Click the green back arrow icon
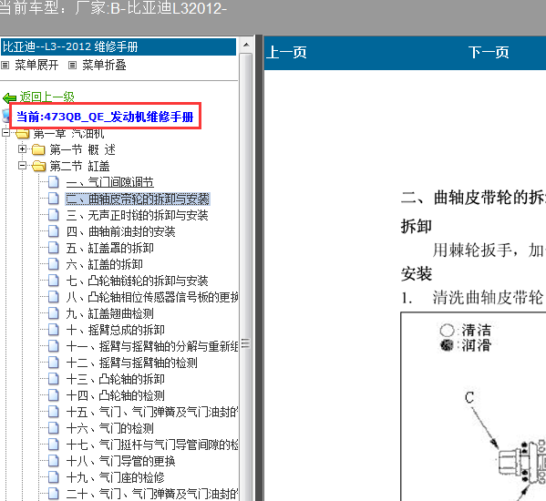This screenshot has width=546, height=501. coord(9,98)
